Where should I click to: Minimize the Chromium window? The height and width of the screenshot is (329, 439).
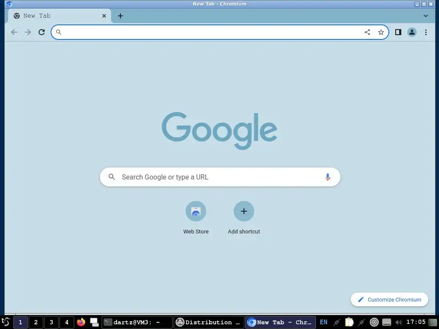point(417,4)
